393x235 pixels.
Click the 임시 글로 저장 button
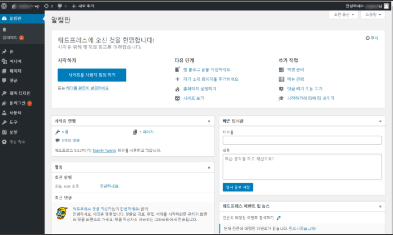tap(238, 187)
